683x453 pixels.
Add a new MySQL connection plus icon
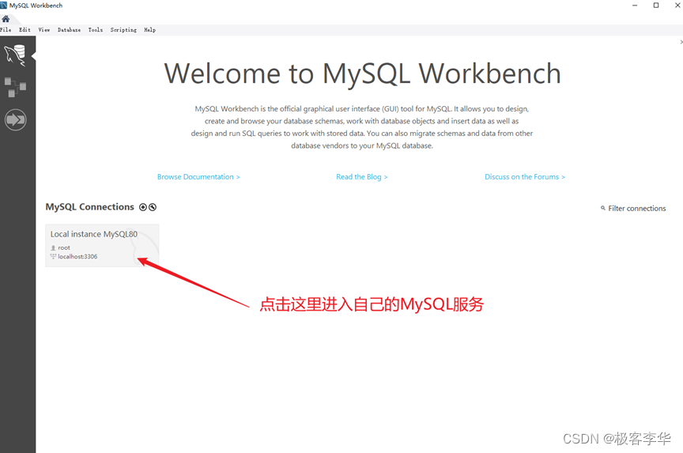[x=143, y=207]
